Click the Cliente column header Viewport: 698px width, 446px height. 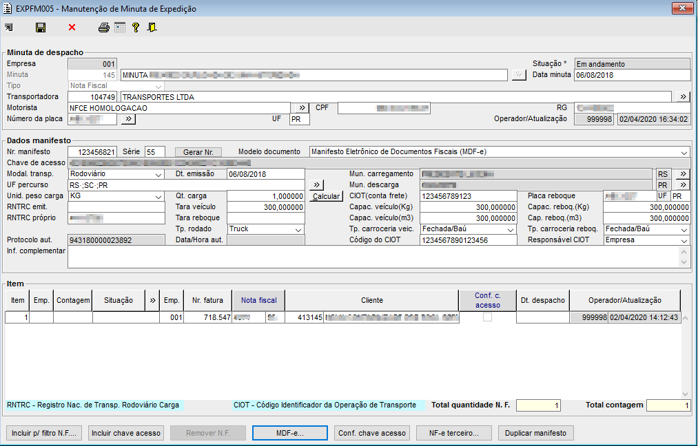(x=371, y=300)
